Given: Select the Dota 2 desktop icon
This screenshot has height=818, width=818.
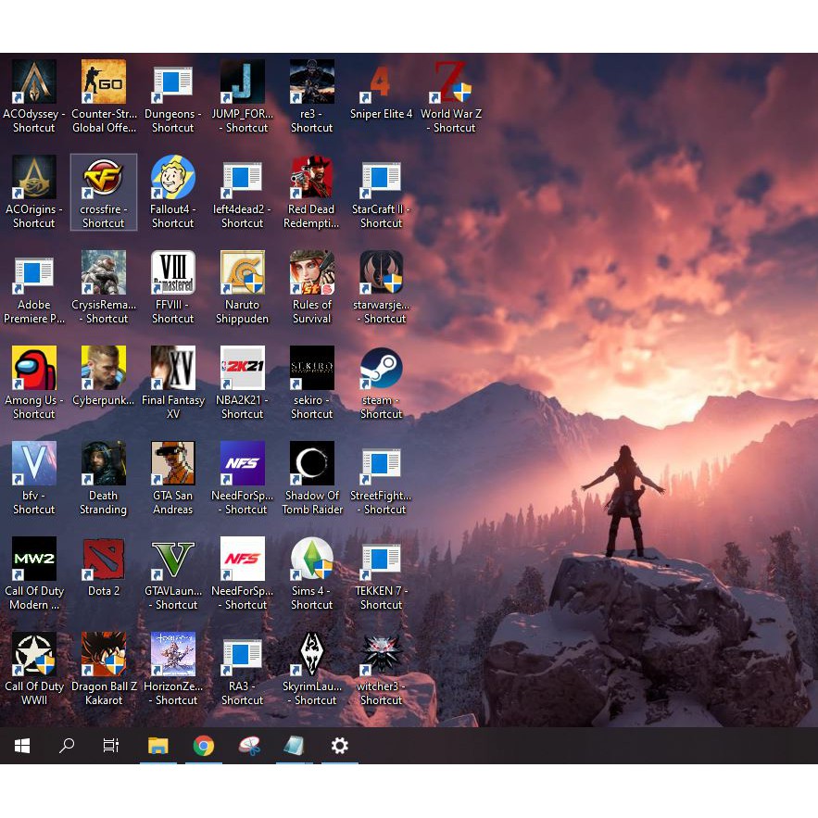Looking at the screenshot, I should (104, 560).
